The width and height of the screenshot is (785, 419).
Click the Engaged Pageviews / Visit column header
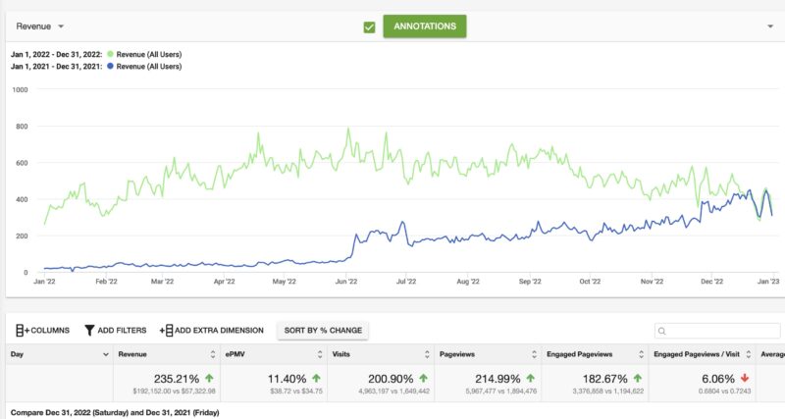695,353
